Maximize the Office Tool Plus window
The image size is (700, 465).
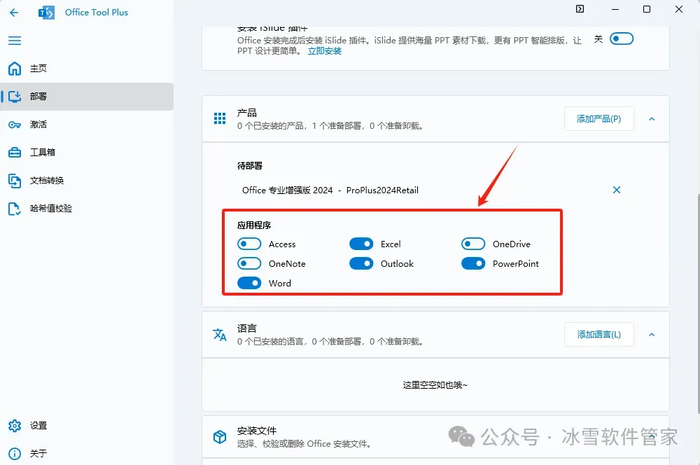tap(646, 9)
